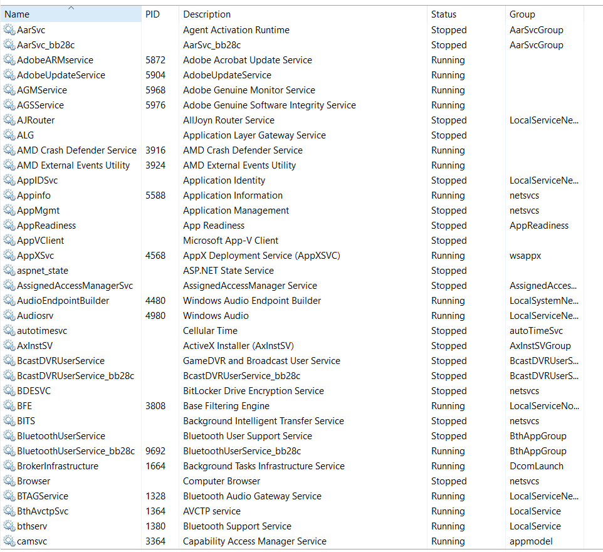Click the appmodel group cell
Viewport: 603px width, 552px height.
531,541
